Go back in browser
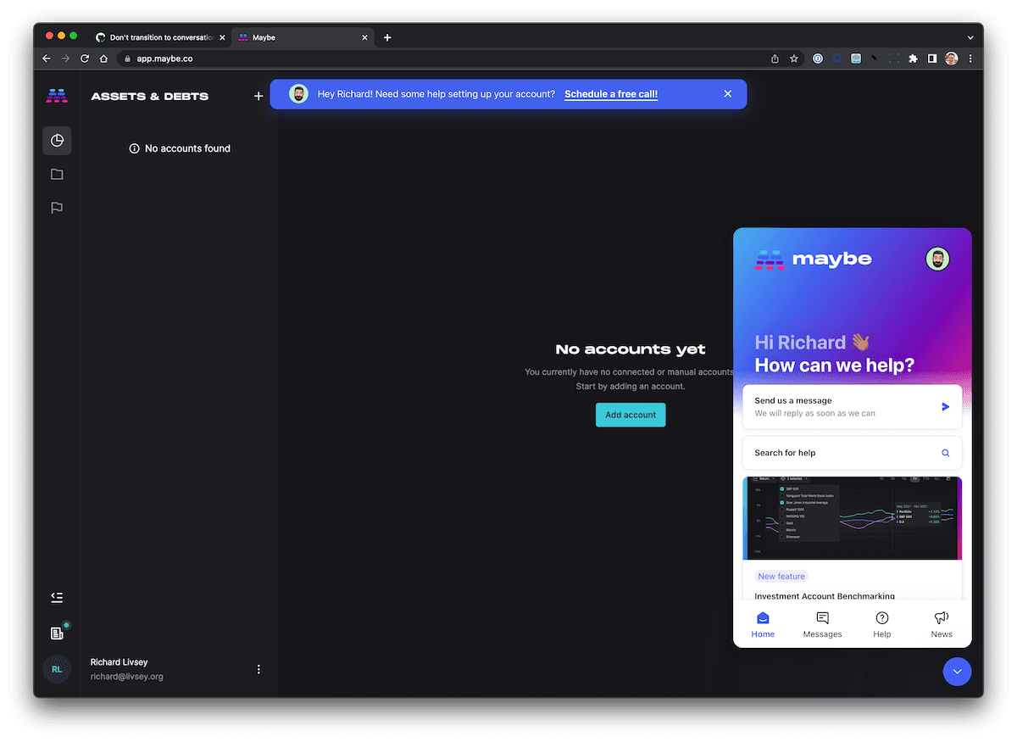The height and width of the screenshot is (742, 1017). [47, 59]
